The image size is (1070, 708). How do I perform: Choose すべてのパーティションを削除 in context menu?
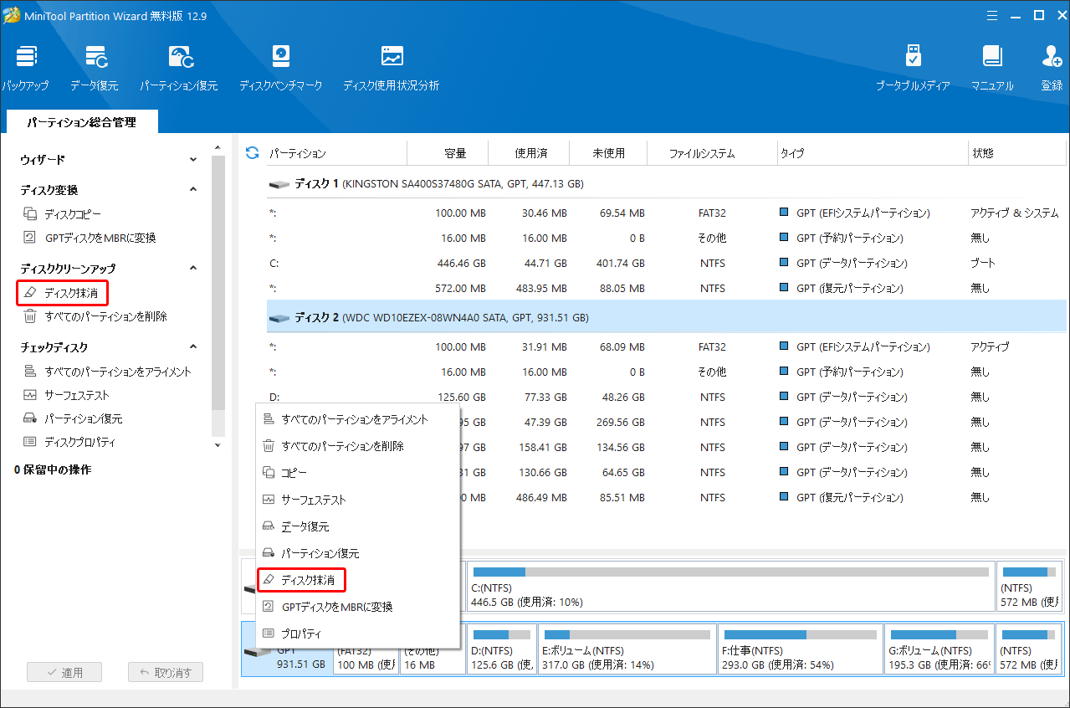click(357, 446)
